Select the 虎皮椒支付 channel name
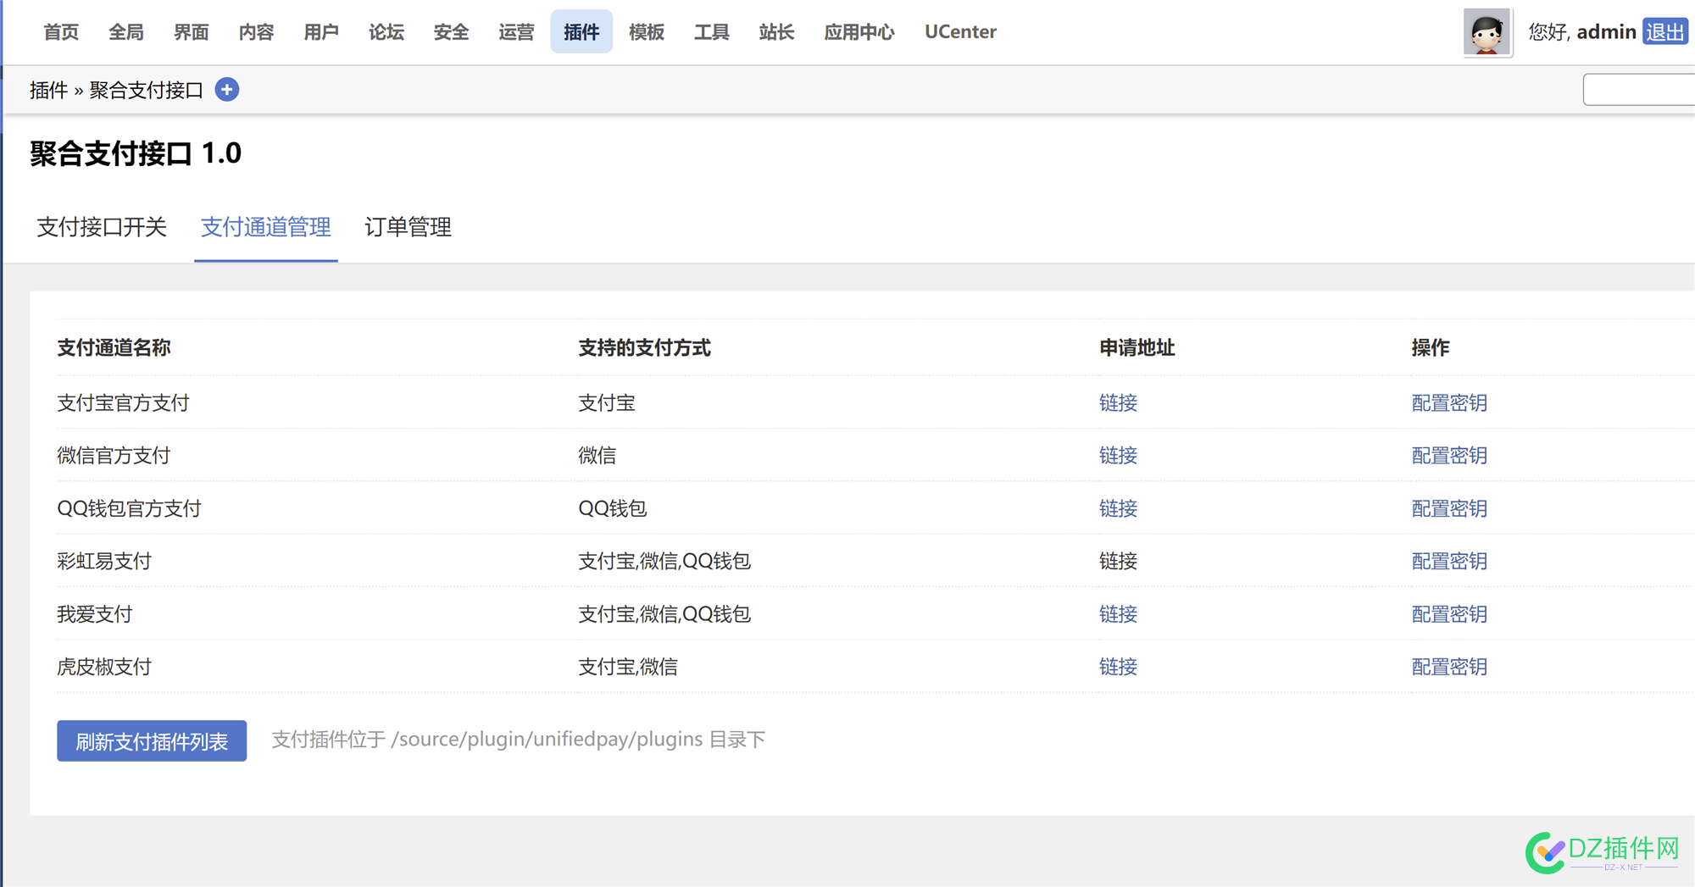 104,667
